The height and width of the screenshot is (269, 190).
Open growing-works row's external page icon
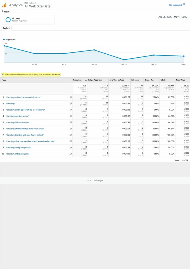[71, 116]
